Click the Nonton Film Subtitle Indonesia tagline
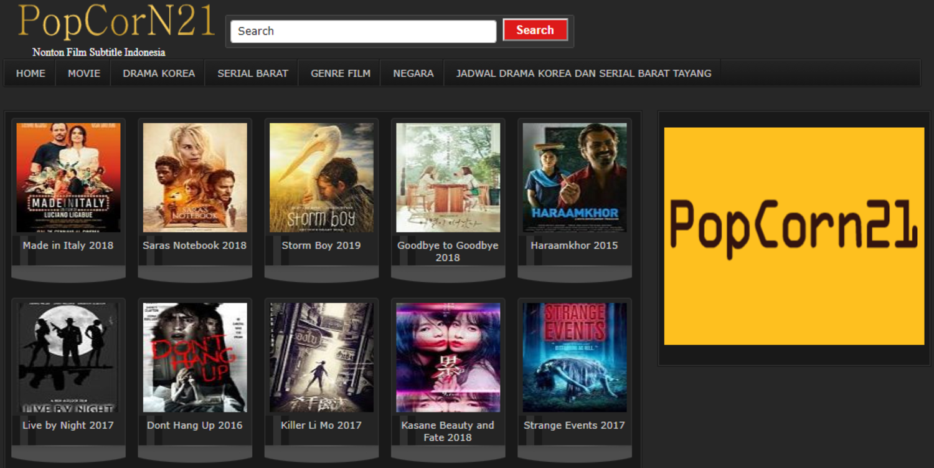The height and width of the screenshot is (468, 934). tap(99, 52)
